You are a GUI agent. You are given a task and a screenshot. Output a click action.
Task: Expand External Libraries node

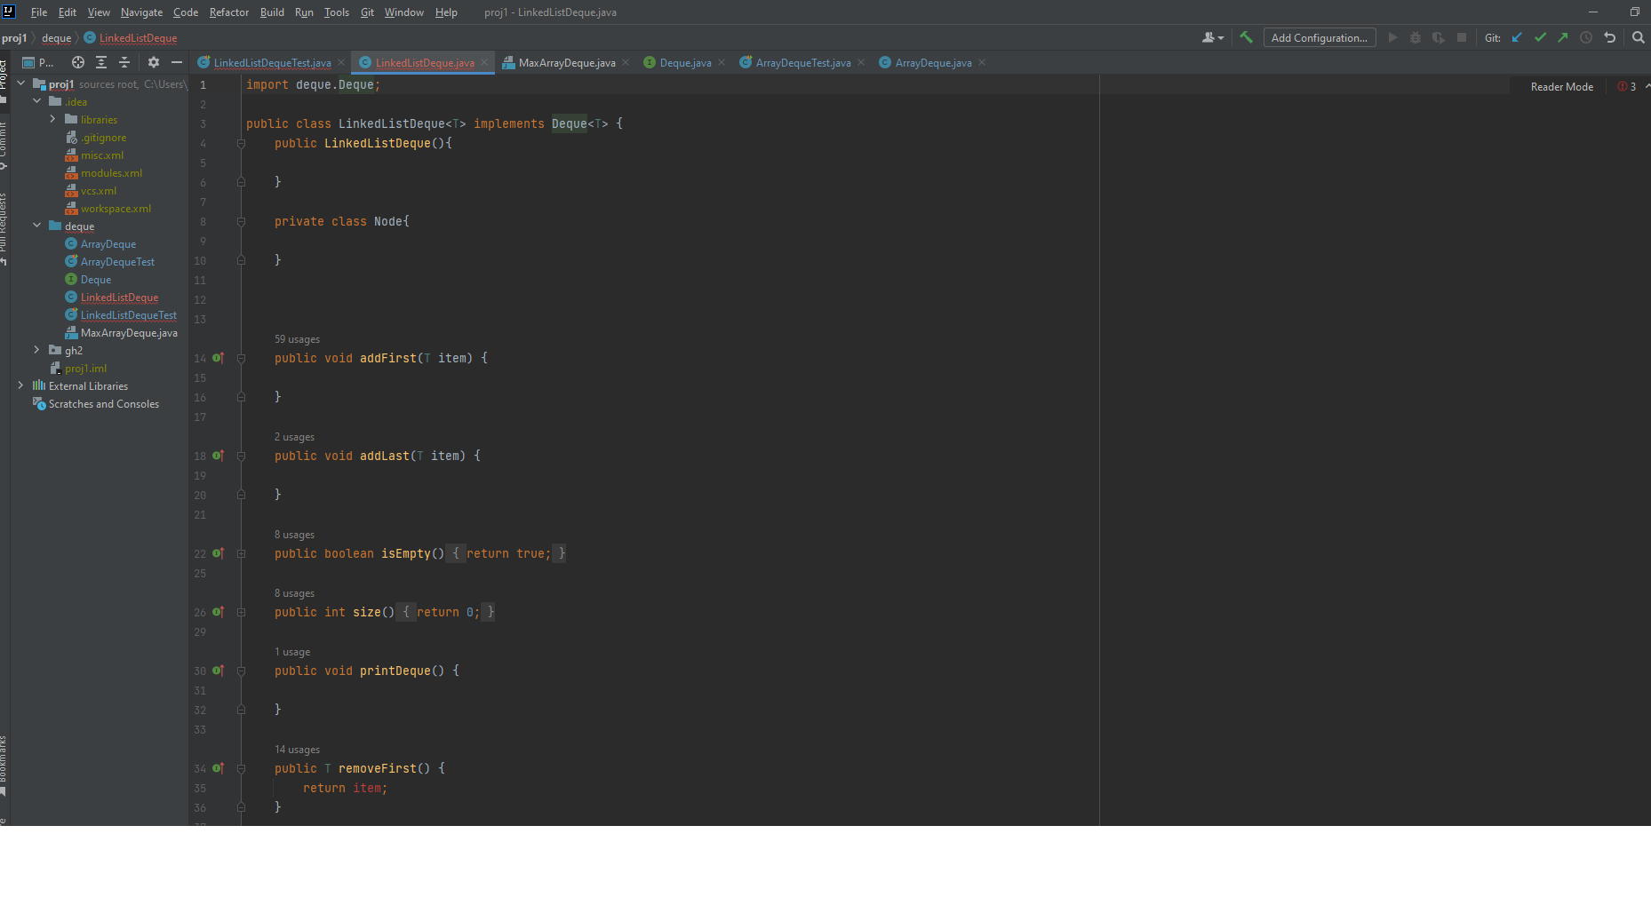[20, 385]
